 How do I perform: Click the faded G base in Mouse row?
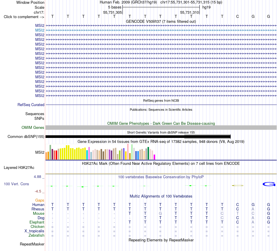(x=160, y=214)
